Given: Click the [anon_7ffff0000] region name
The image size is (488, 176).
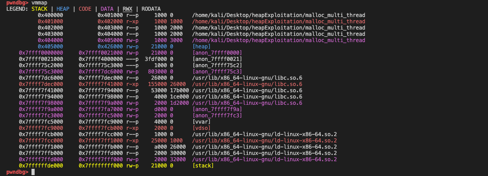Looking at the screenshot, I should click(217, 53).
